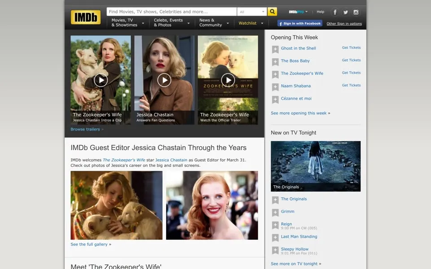431x269 pixels.
Task: Add The Originals to watchlist
Action: [x=275, y=200]
